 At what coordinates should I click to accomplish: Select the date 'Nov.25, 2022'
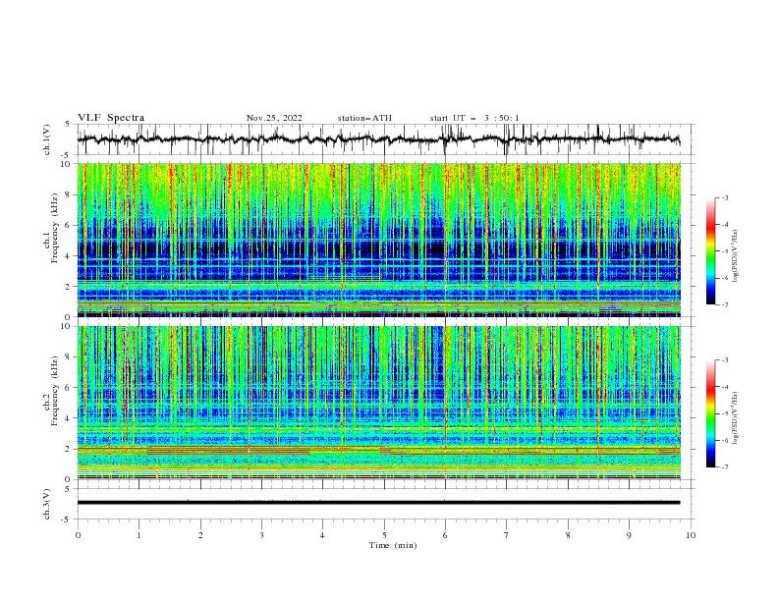click(x=274, y=118)
